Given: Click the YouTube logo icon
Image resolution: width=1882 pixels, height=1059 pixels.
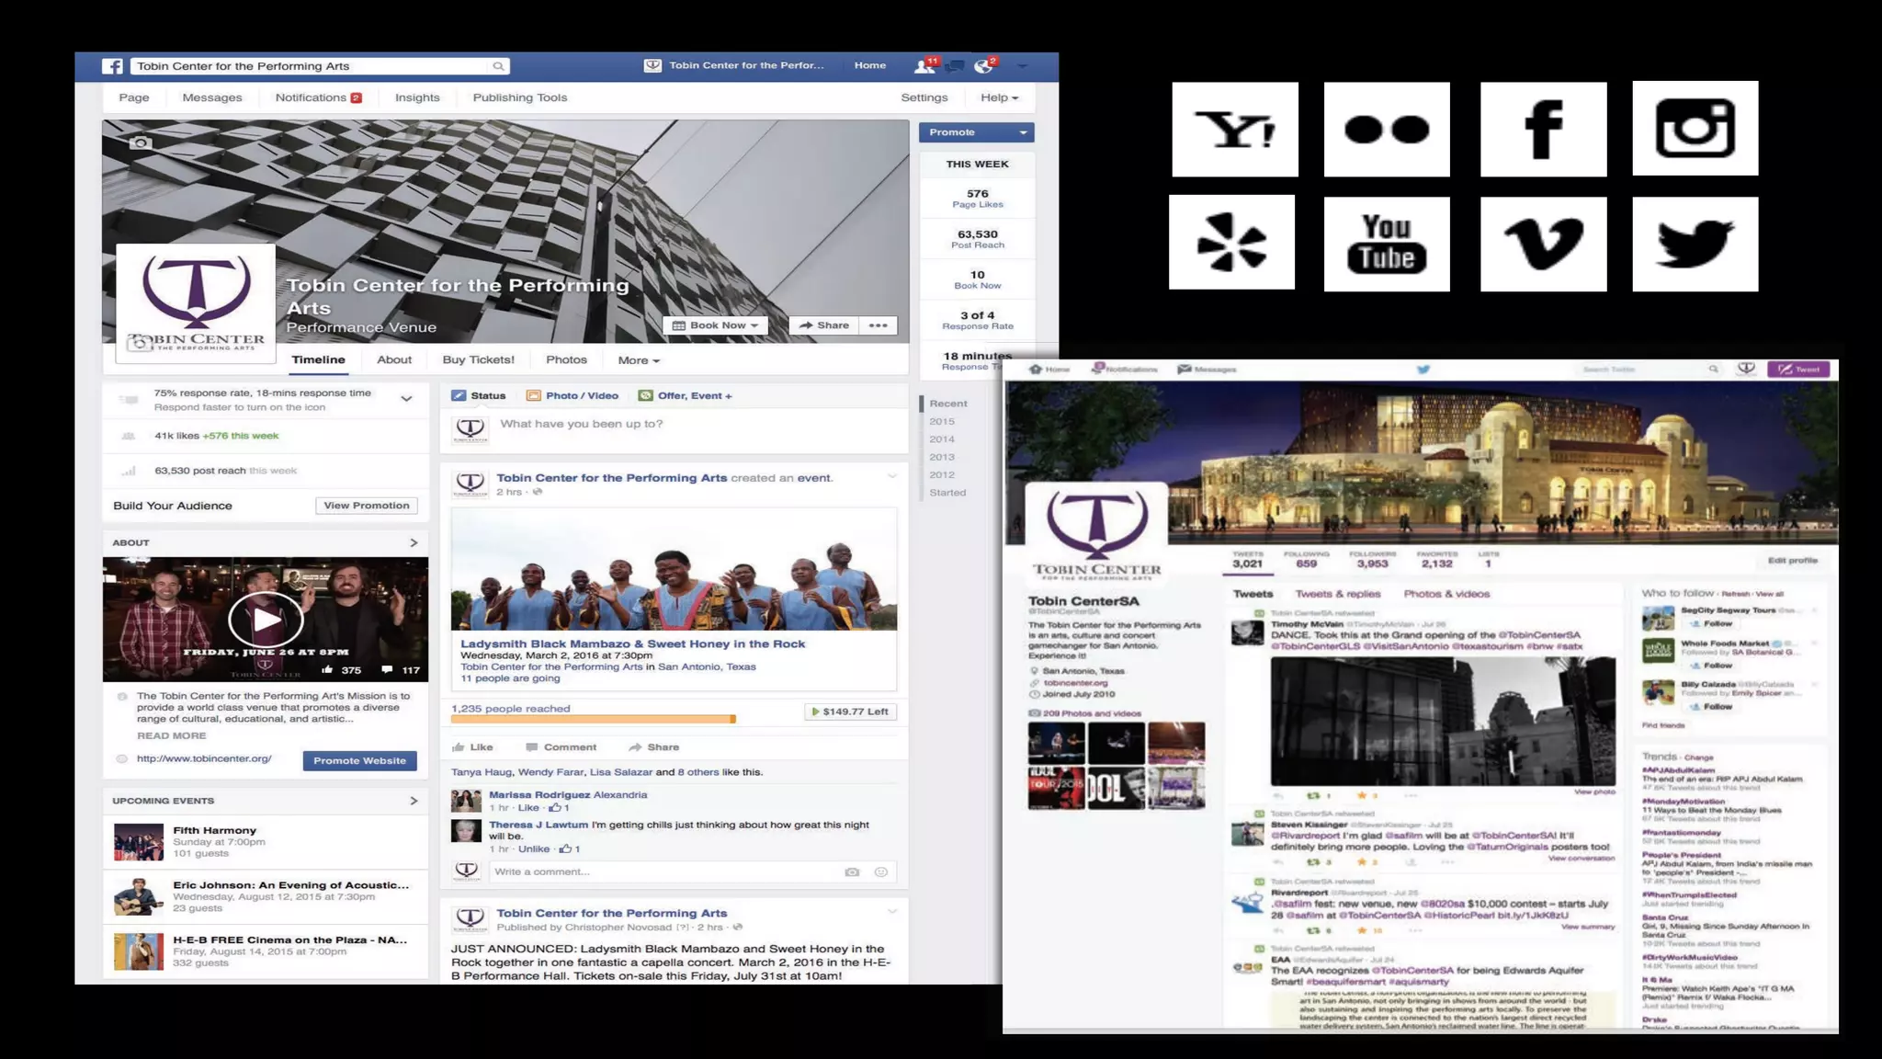Looking at the screenshot, I should pyautogui.click(x=1386, y=245).
